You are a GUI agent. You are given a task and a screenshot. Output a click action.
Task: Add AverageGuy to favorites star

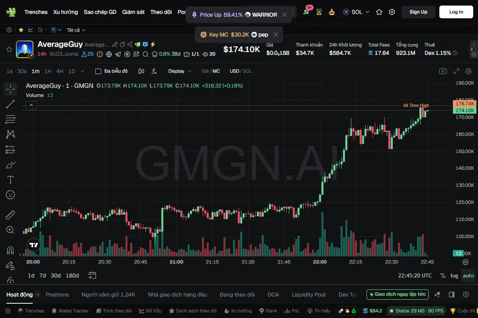9,49
